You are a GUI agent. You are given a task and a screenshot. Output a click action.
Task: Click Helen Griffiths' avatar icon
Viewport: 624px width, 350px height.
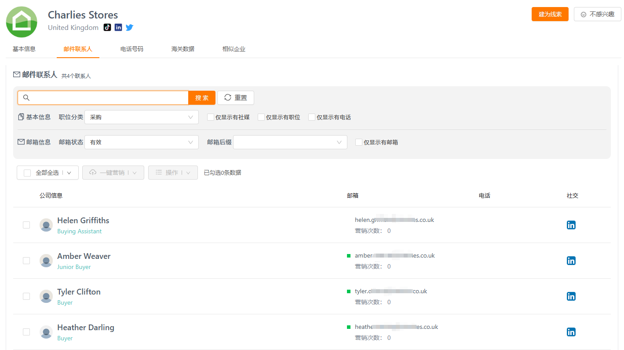tap(46, 225)
